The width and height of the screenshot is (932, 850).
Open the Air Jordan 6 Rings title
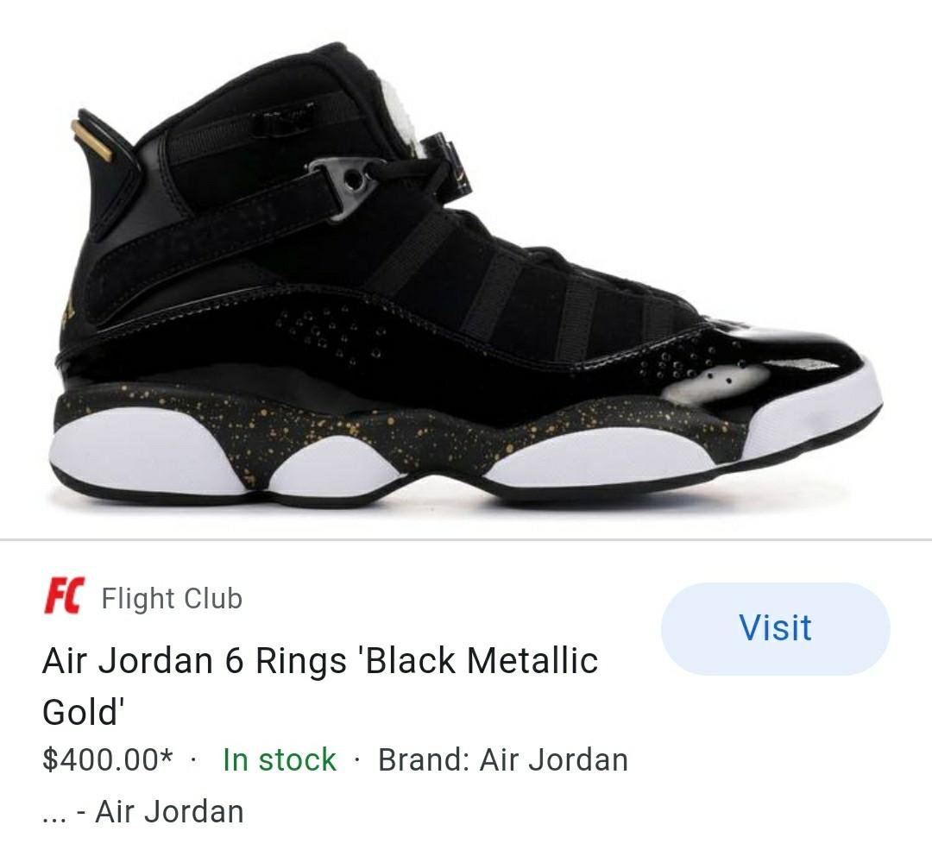[x=320, y=686]
